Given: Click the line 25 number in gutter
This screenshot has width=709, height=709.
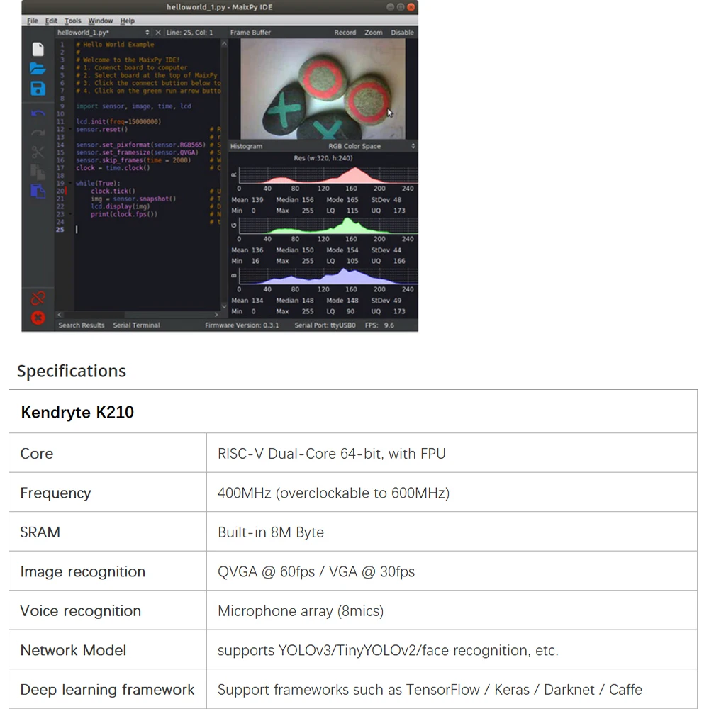Looking at the screenshot, I should [x=60, y=230].
